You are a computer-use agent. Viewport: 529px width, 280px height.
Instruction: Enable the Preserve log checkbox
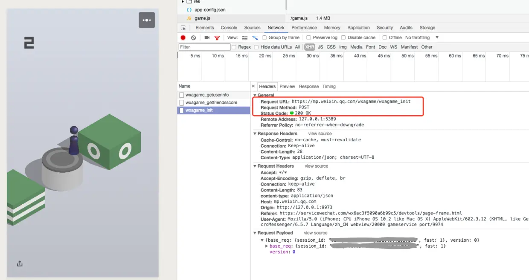(x=309, y=37)
